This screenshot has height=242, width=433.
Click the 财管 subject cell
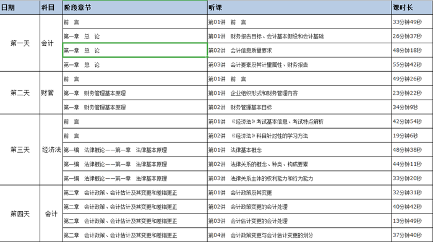51,93
